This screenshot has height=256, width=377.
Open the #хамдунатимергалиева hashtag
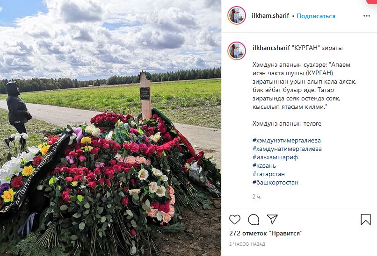(287, 149)
